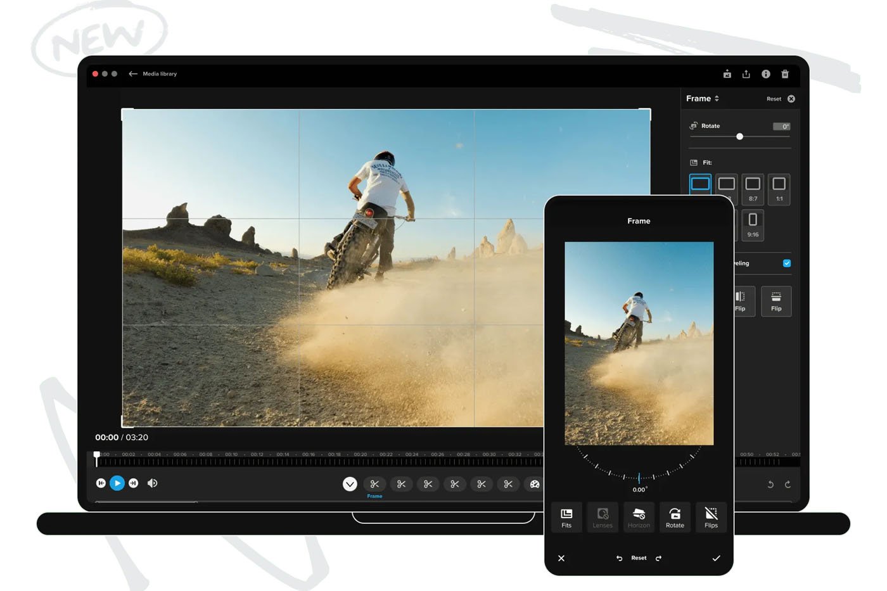
Task: Click the save-to-library icon in top bar
Action: point(727,74)
